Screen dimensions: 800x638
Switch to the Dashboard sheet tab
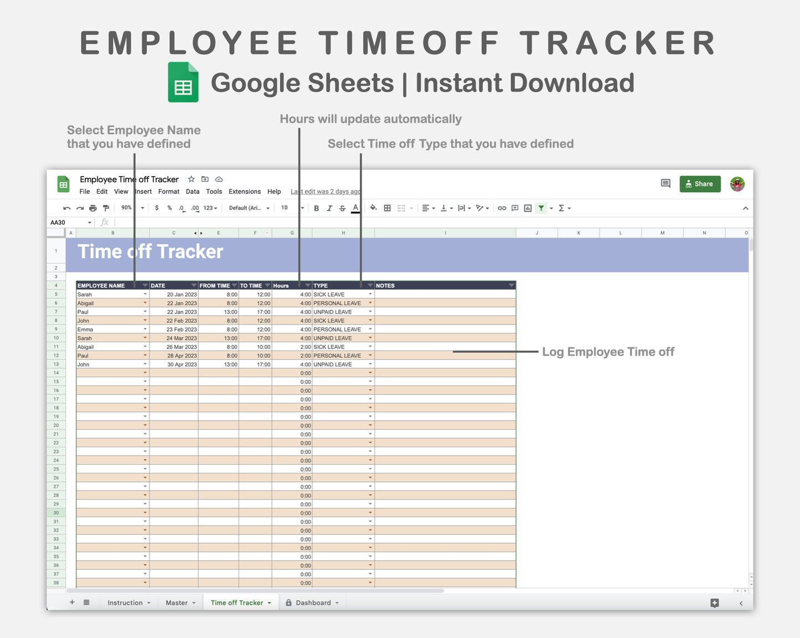pos(313,602)
